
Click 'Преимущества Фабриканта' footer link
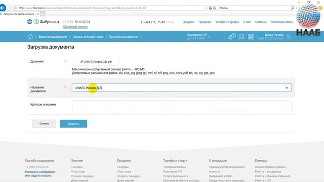(227, 167)
